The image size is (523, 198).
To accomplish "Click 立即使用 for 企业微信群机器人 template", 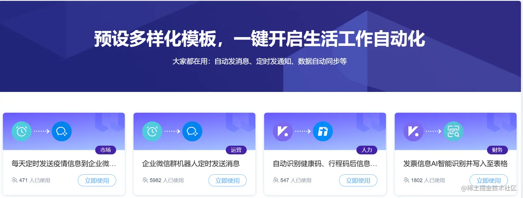I will [228, 180].
